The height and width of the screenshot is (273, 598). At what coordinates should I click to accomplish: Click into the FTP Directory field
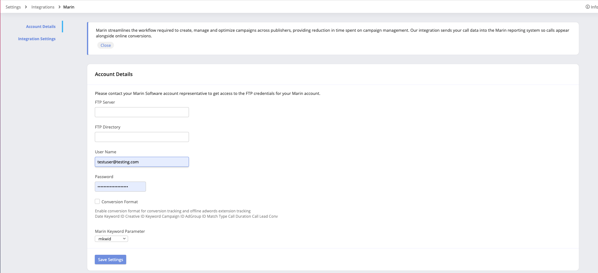click(142, 137)
